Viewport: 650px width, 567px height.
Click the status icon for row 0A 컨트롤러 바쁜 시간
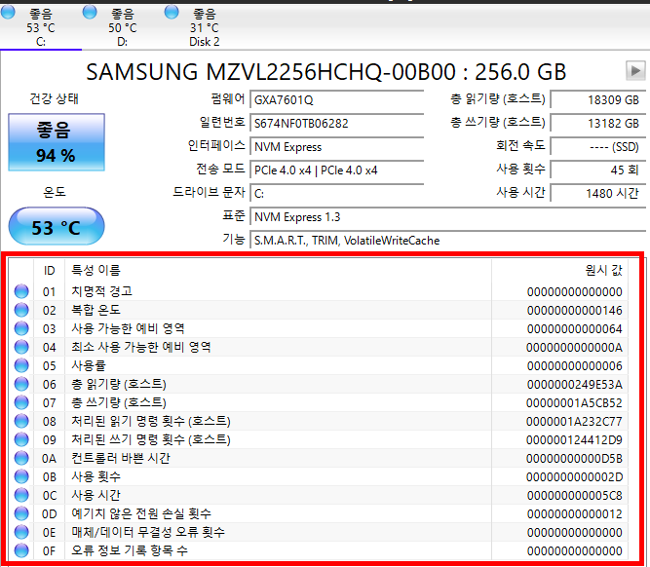point(21,458)
